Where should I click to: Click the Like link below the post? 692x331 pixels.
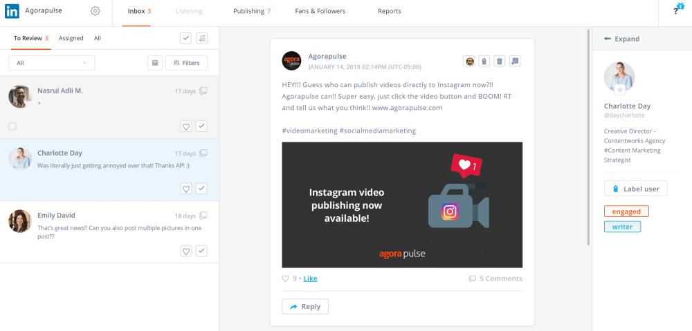coord(310,278)
